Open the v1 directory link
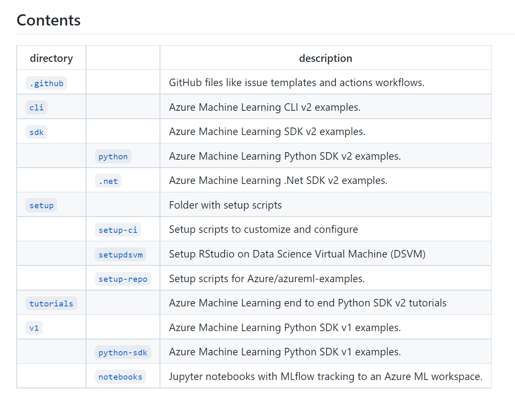This screenshot has width=515, height=398. click(34, 328)
